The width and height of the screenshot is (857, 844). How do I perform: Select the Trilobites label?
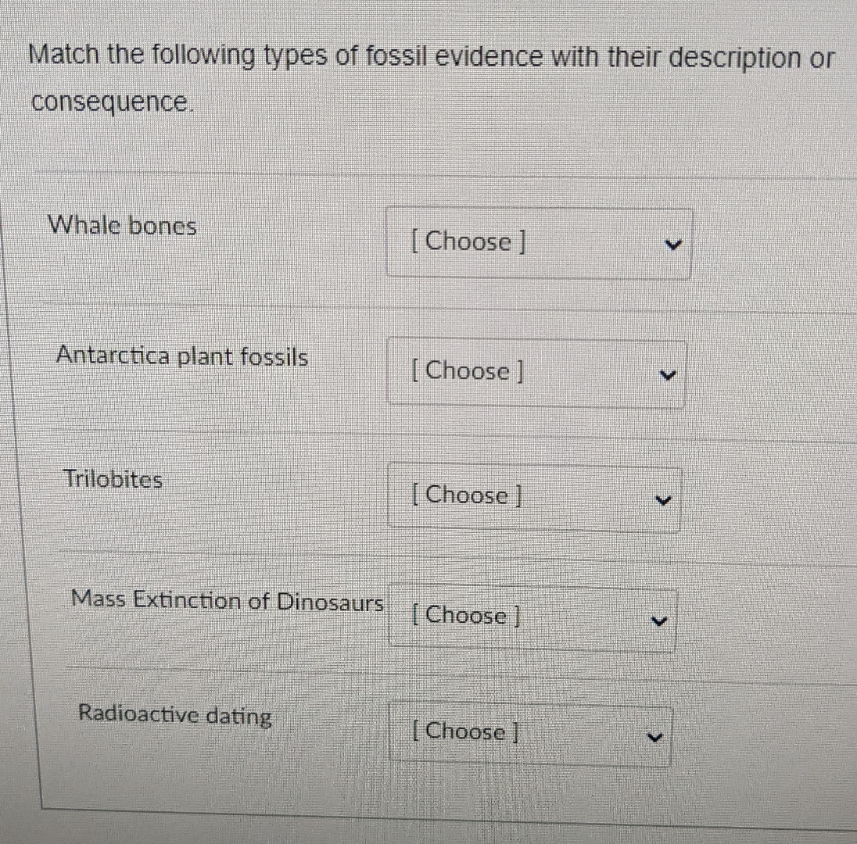click(x=113, y=480)
